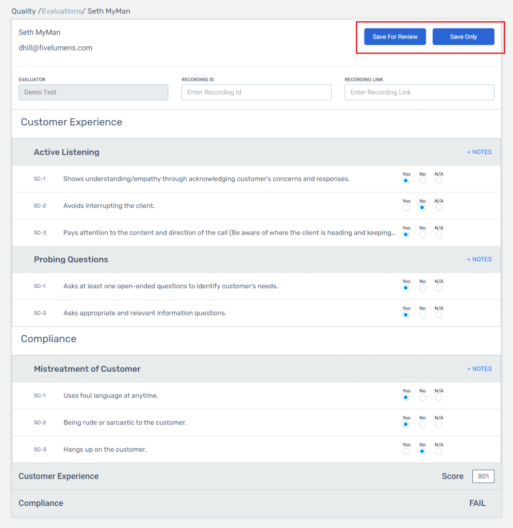Select the Evaluator field showing Demo Test

point(93,92)
